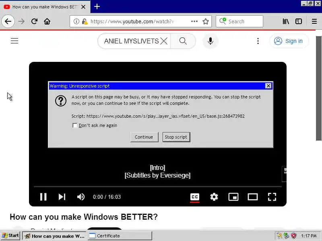This screenshot has width=322, height=241.
Task: Open video player settings gear
Action: (x=214, y=197)
